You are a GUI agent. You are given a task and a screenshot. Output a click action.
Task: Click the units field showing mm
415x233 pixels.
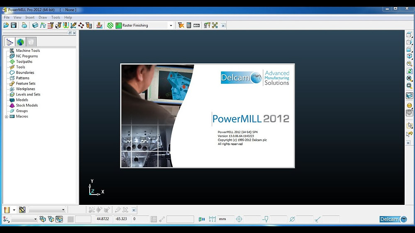225,219
